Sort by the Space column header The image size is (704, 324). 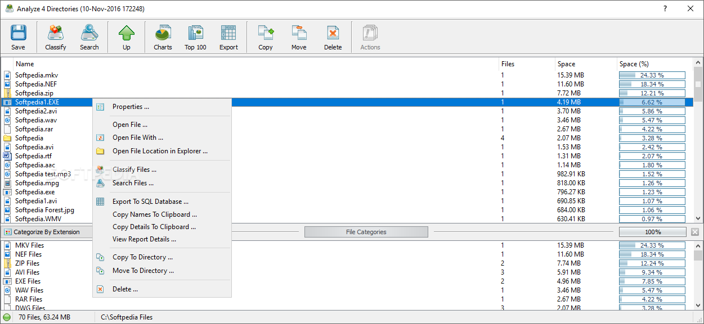pos(586,64)
